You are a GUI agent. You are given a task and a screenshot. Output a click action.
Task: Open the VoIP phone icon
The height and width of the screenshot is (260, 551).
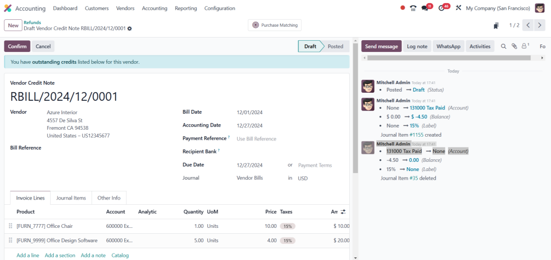point(413,8)
